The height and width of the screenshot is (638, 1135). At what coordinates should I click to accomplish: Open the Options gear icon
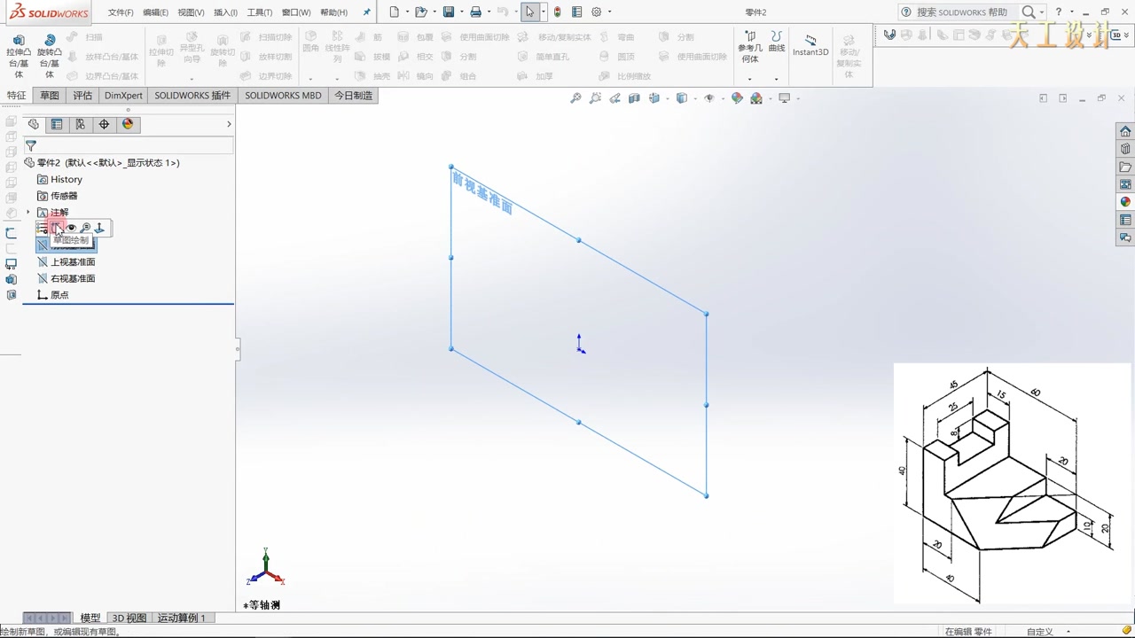click(x=597, y=12)
